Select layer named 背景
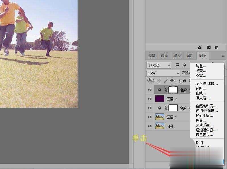227x169 pixels. click(x=170, y=126)
